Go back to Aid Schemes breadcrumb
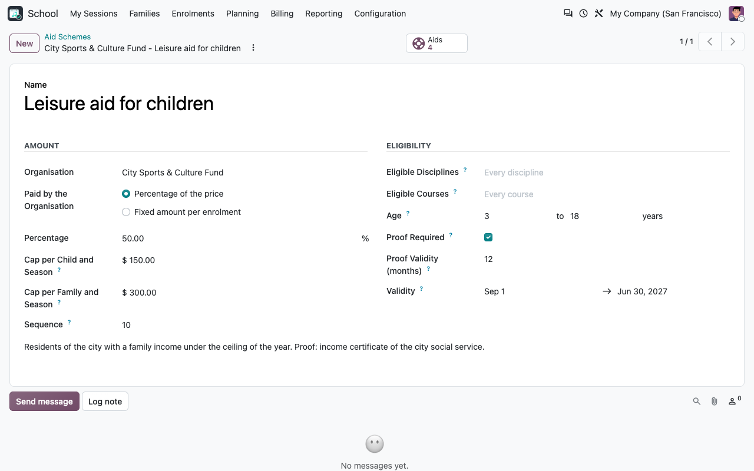Screen dimensions: 754x471 tap(68, 37)
